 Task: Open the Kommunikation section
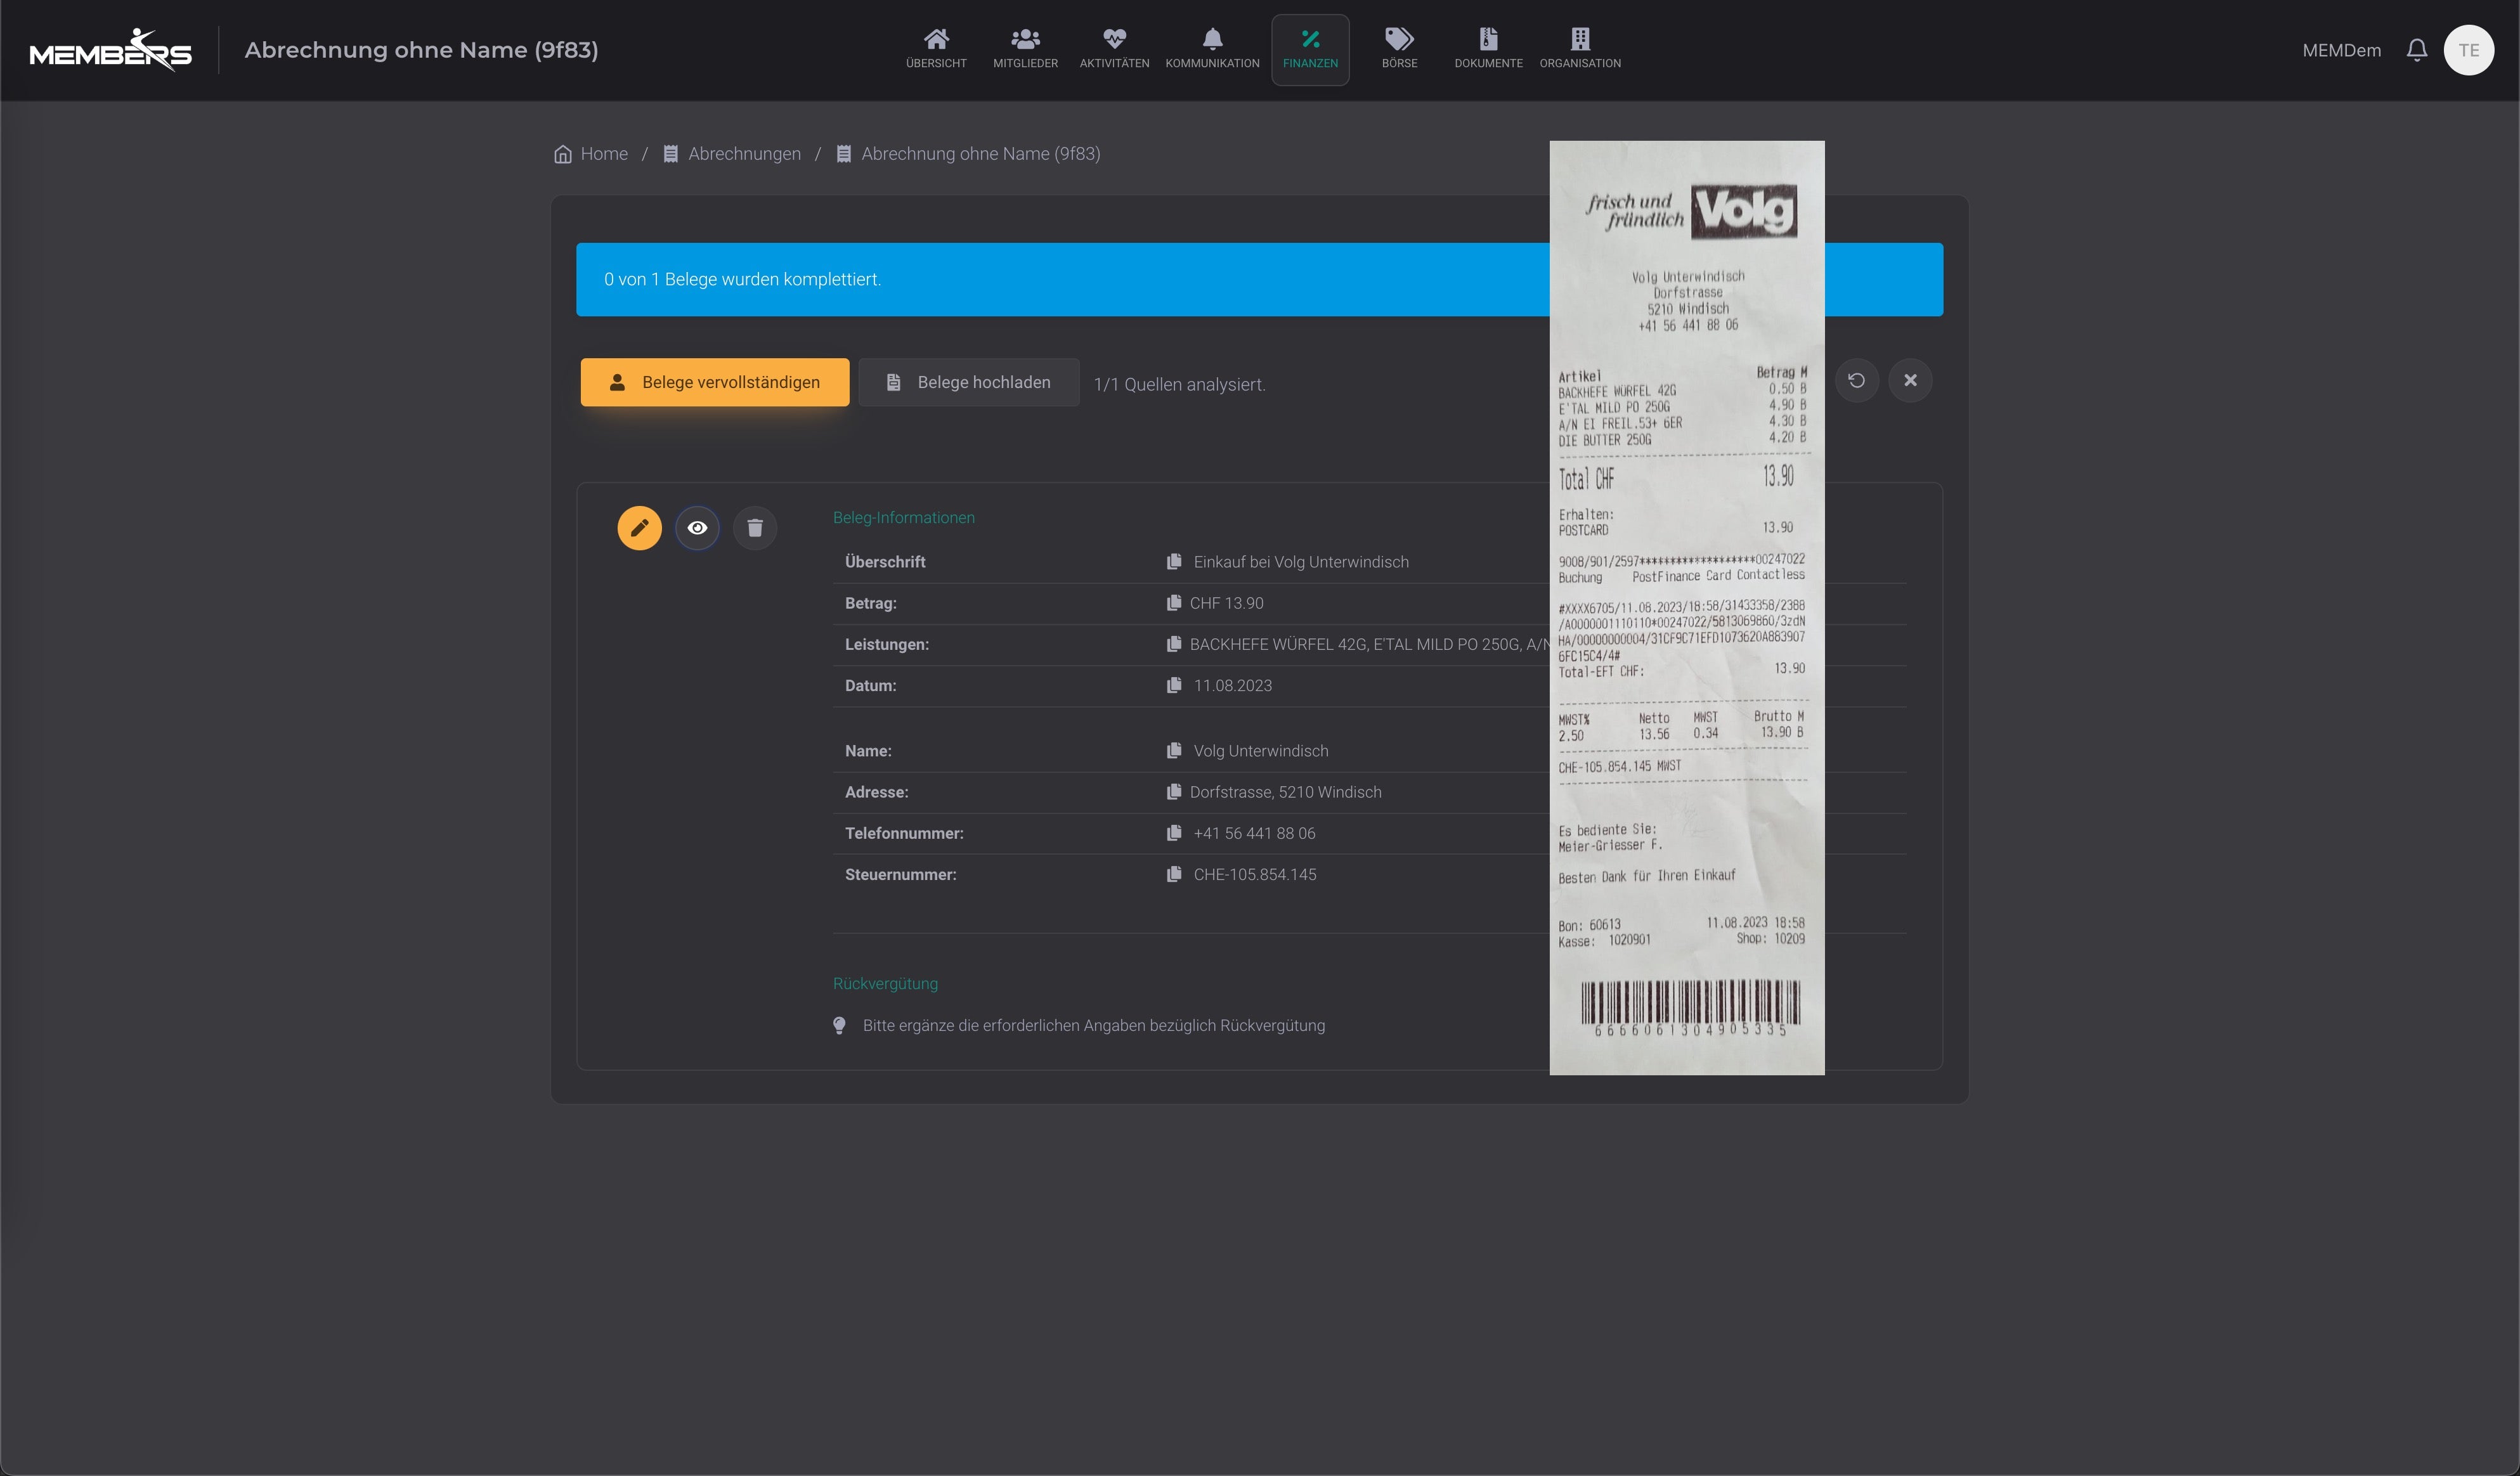[1212, 49]
